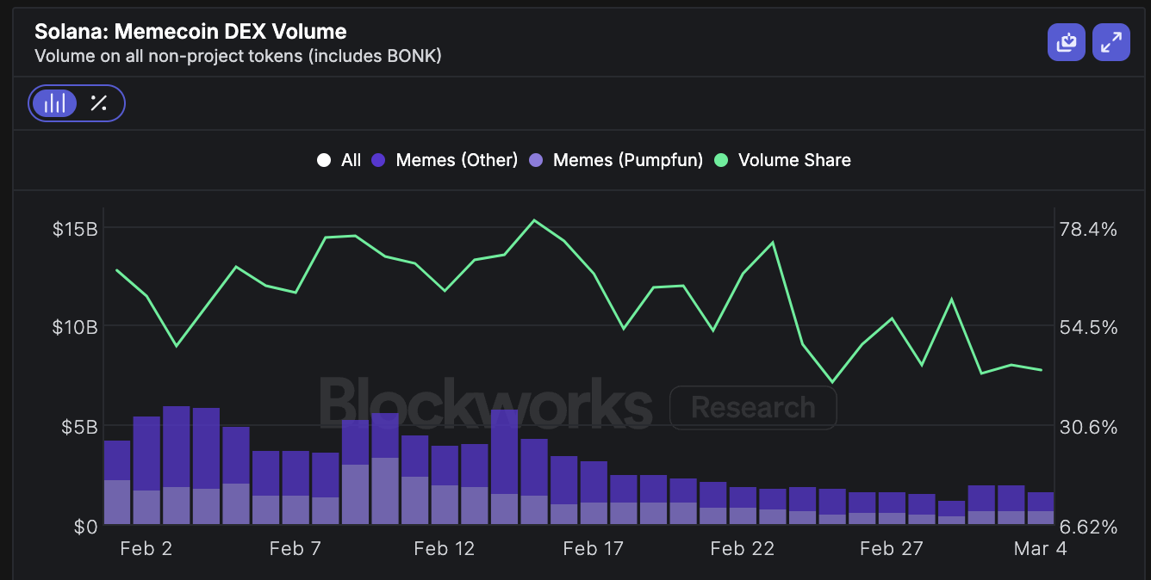Click the Feb 22 axis label
This screenshot has height=580, width=1151.
click(x=742, y=548)
